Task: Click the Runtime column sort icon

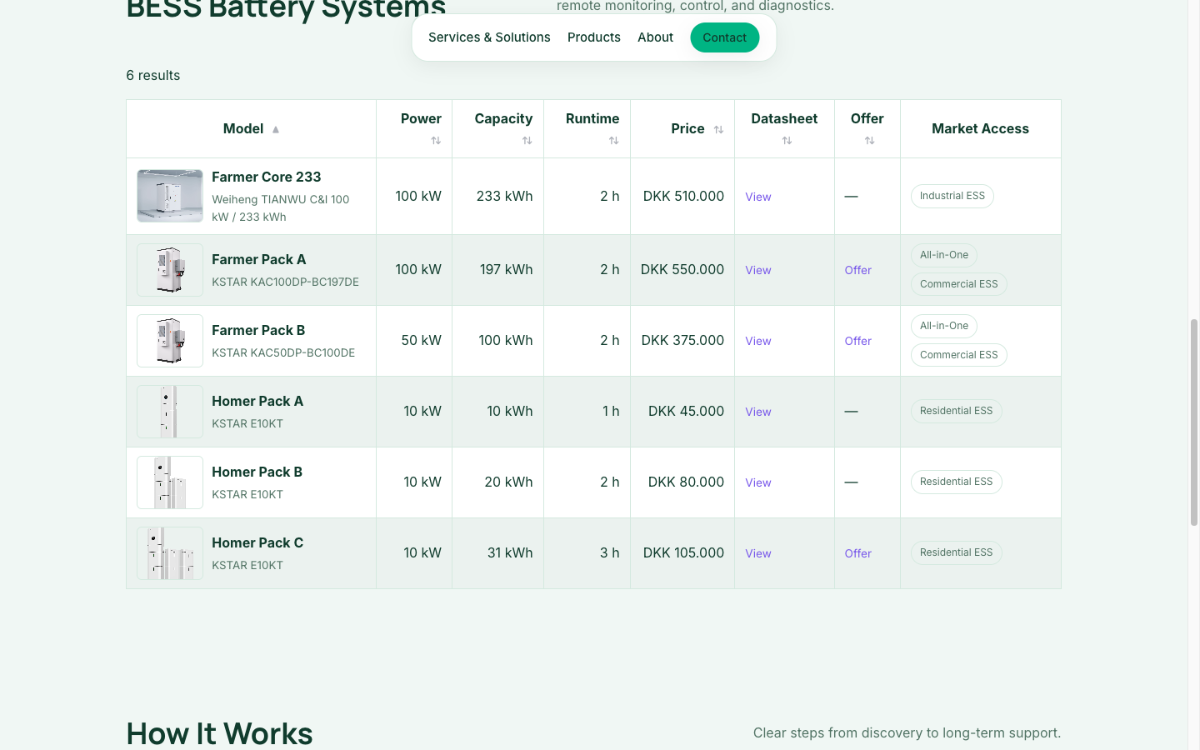Action: pos(614,141)
